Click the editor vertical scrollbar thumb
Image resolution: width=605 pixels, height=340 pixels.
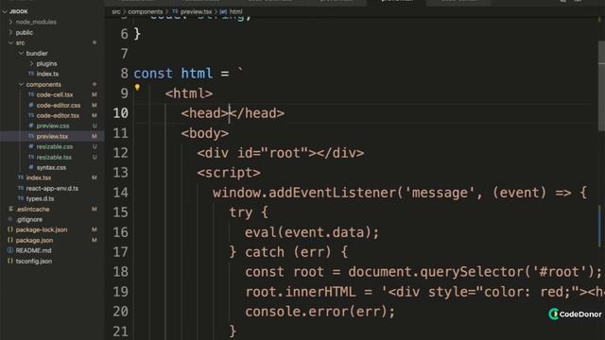(x=601, y=85)
